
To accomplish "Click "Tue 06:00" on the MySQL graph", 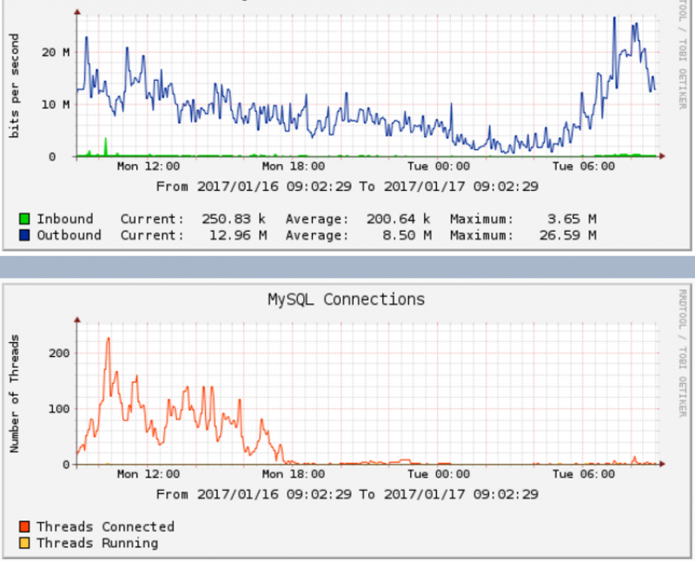I will click(x=584, y=474).
